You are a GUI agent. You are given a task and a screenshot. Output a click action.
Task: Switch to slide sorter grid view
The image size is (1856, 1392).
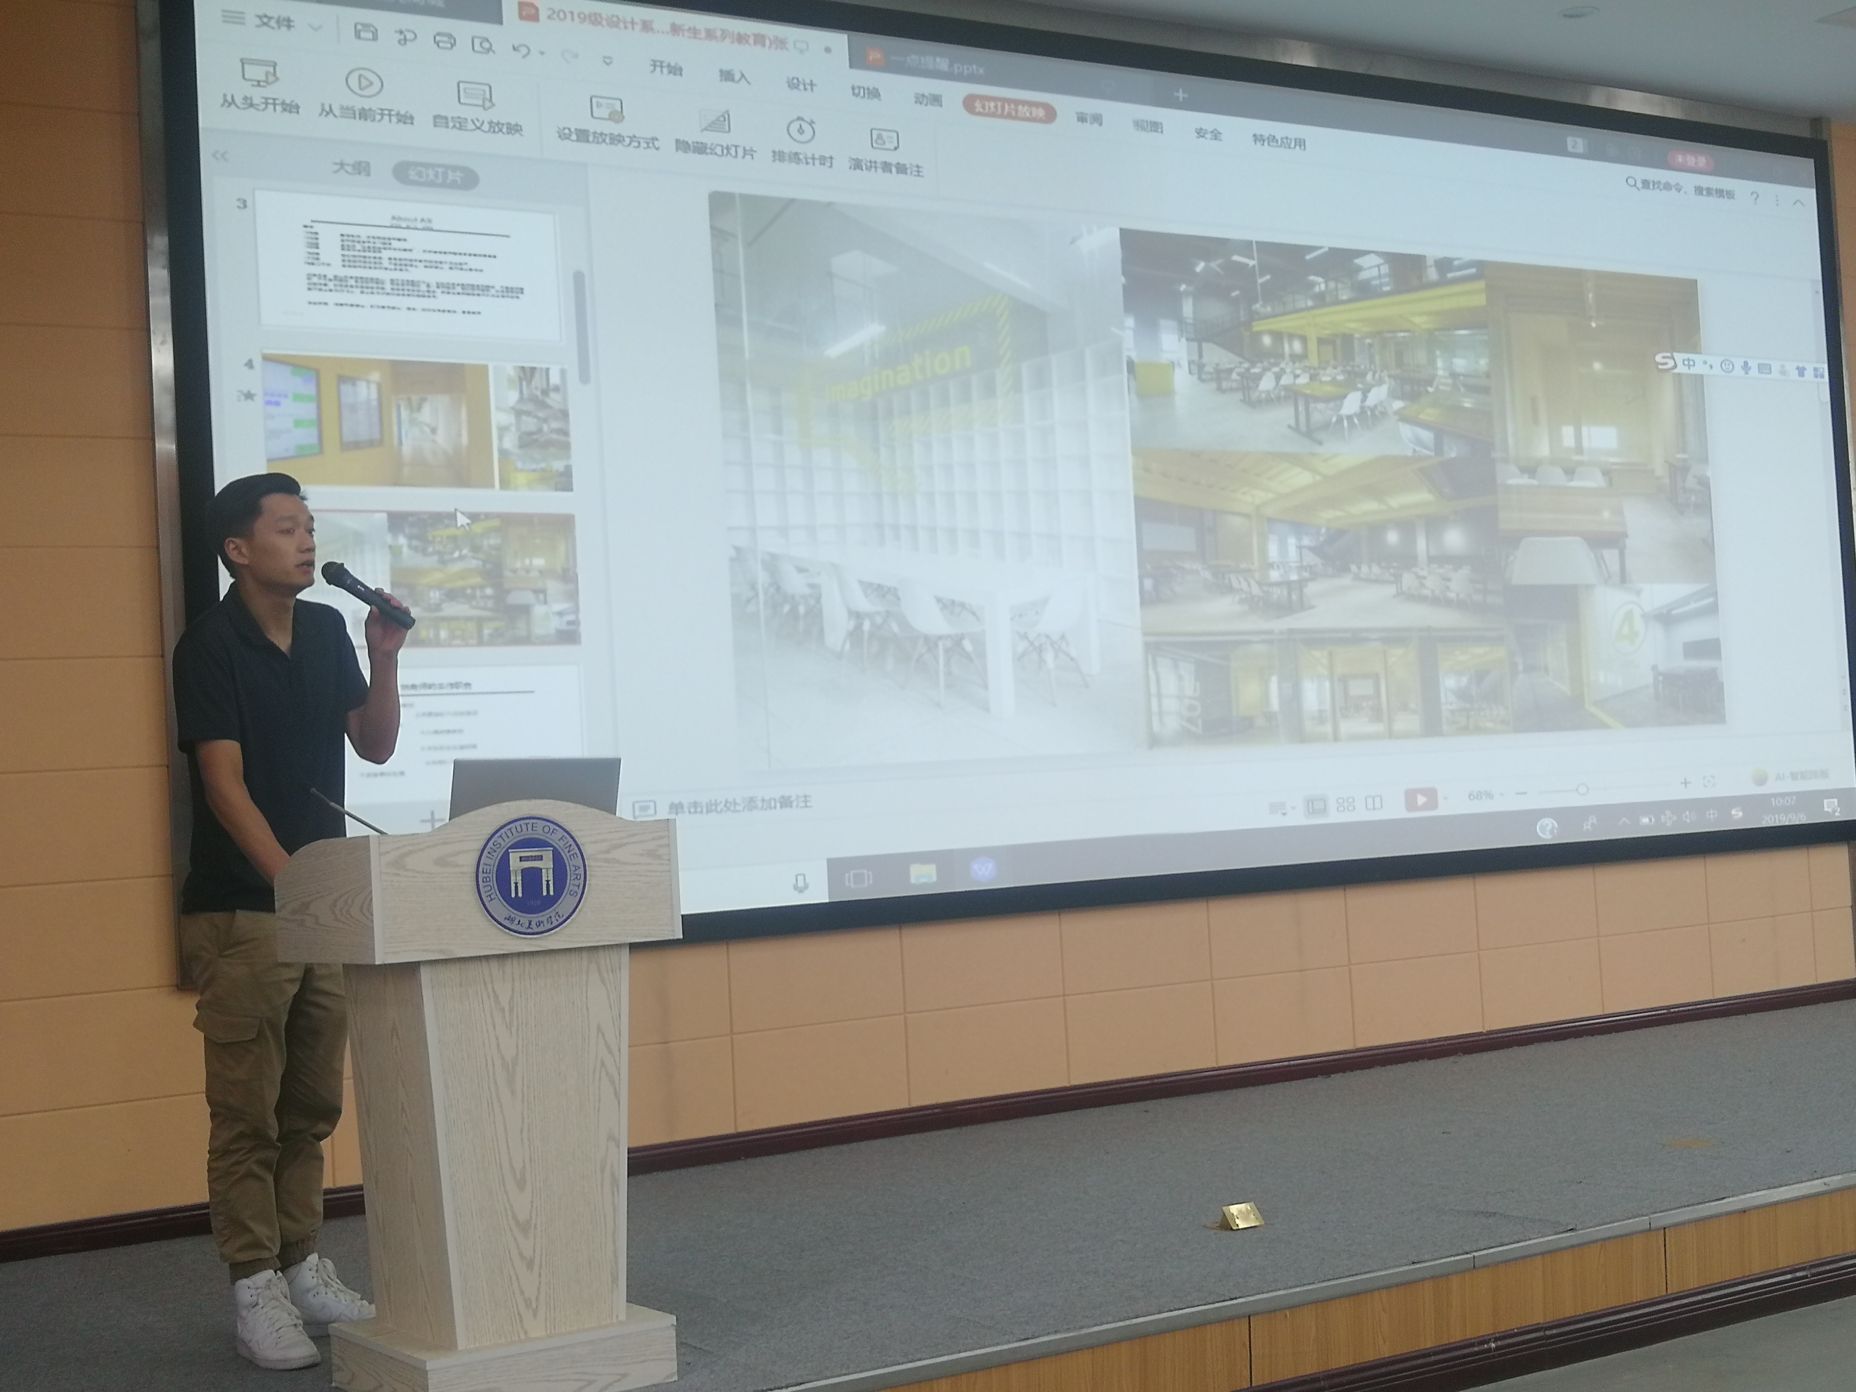pyautogui.click(x=1346, y=804)
